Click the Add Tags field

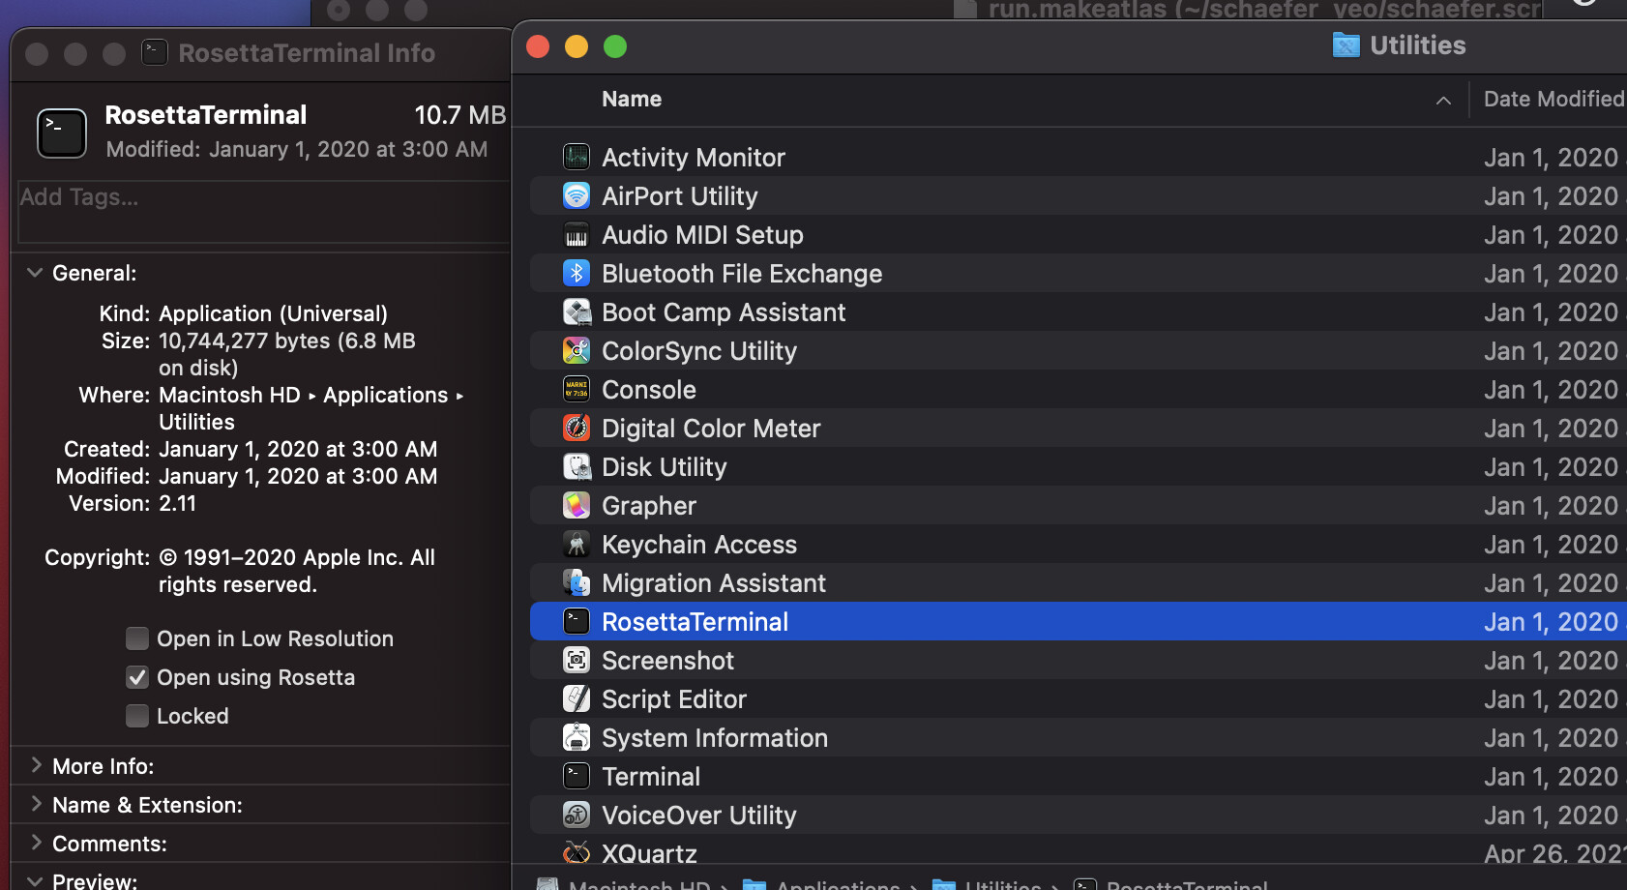click(x=263, y=212)
